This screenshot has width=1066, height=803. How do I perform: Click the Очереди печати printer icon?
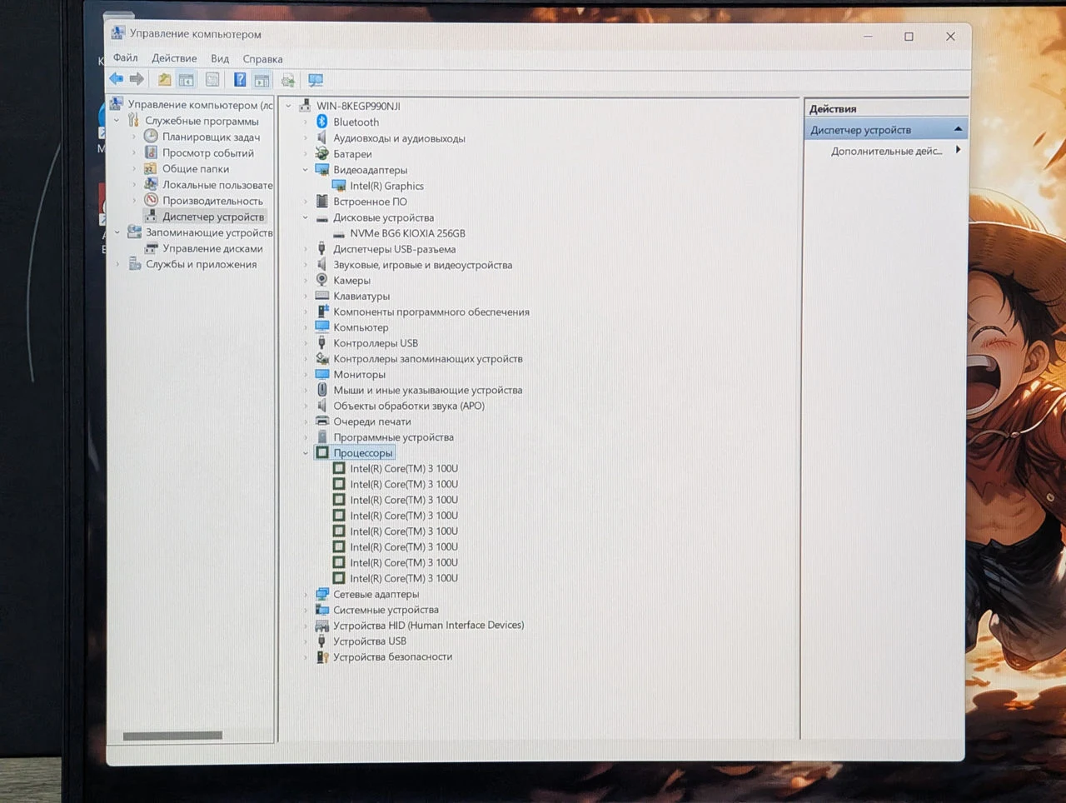(x=322, y=421)
